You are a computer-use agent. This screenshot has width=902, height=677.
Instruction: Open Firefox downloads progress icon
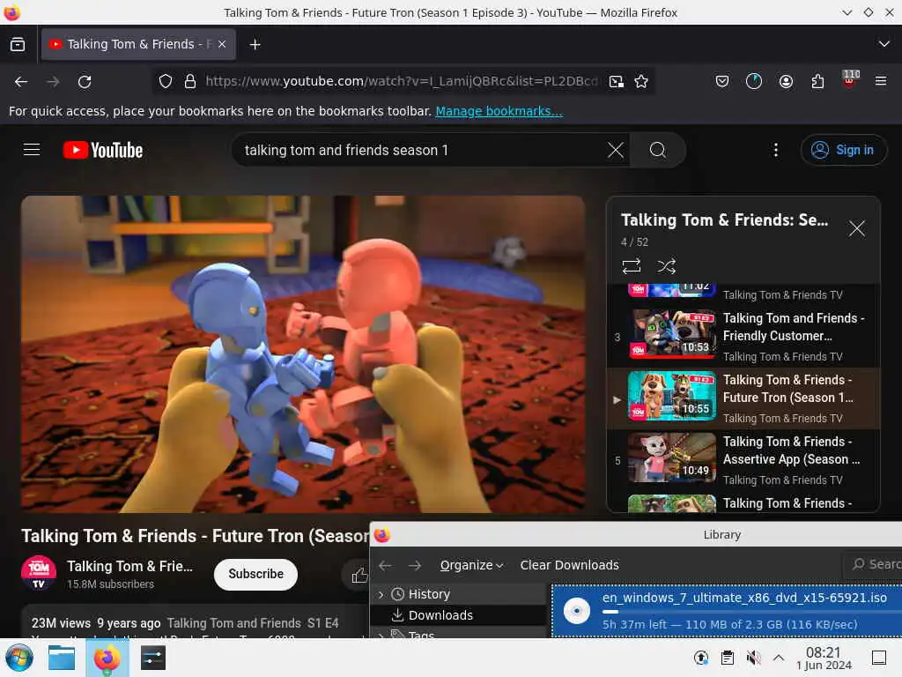(x=754, y=82)
